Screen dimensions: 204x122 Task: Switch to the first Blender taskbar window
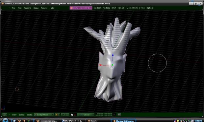(98, 121)
